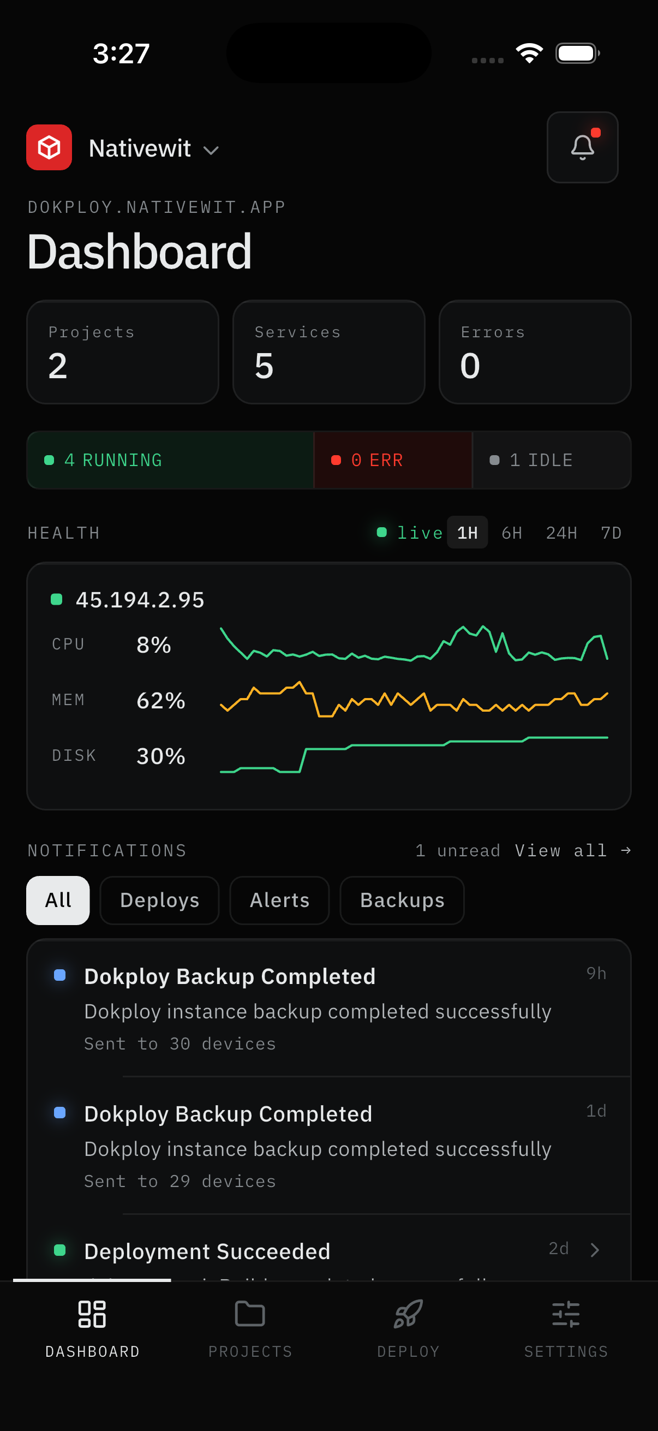
Task: Tap the Dashboard page heading
Action: point(139,252)
